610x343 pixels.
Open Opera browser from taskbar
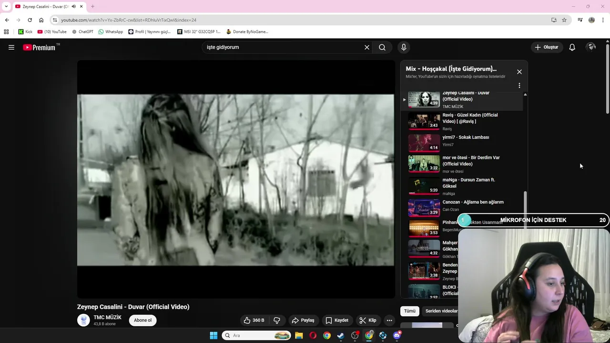313,335
